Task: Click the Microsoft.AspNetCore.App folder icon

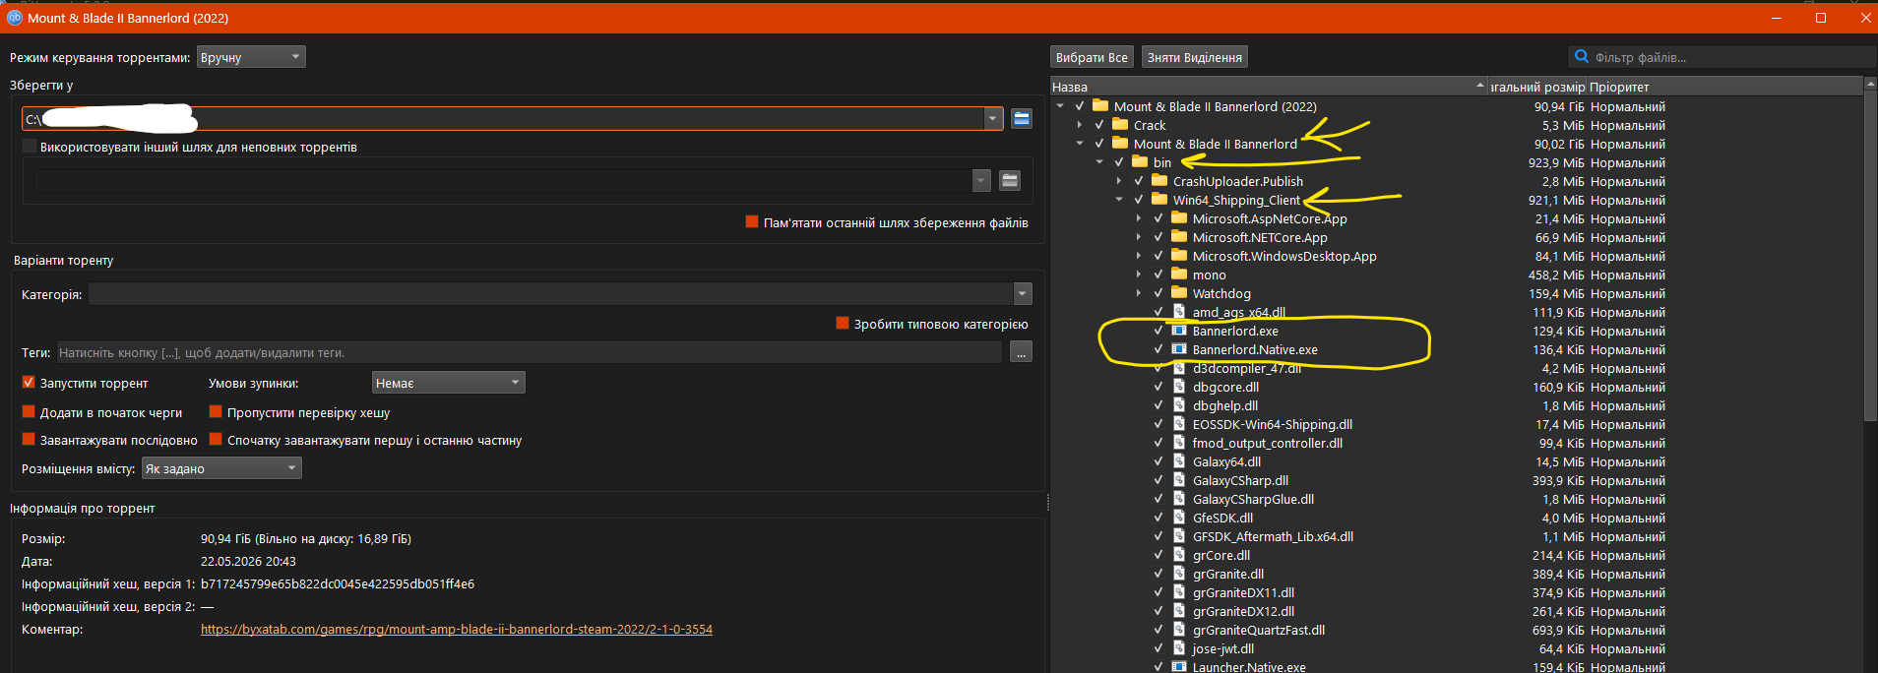Action: 1179,218
